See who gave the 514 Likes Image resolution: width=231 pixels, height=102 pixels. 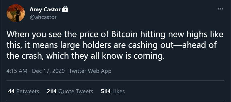coord(113,91)
